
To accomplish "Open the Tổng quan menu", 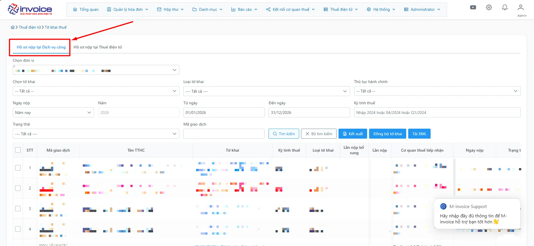I will click(86, 9).
